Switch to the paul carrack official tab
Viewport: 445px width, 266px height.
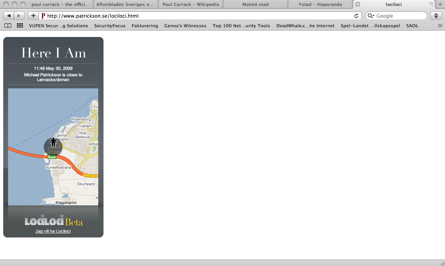click(x=60, y=4)
